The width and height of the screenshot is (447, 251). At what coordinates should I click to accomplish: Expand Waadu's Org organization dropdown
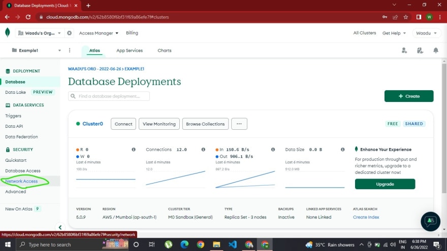(39, 33)
